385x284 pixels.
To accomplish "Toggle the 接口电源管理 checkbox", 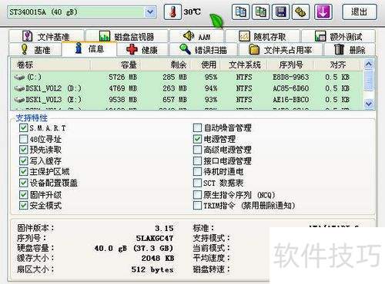I will [197, 160].
